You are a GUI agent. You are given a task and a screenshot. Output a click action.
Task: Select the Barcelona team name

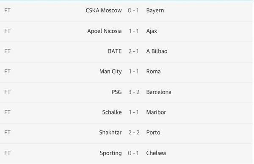coord(159,92)
